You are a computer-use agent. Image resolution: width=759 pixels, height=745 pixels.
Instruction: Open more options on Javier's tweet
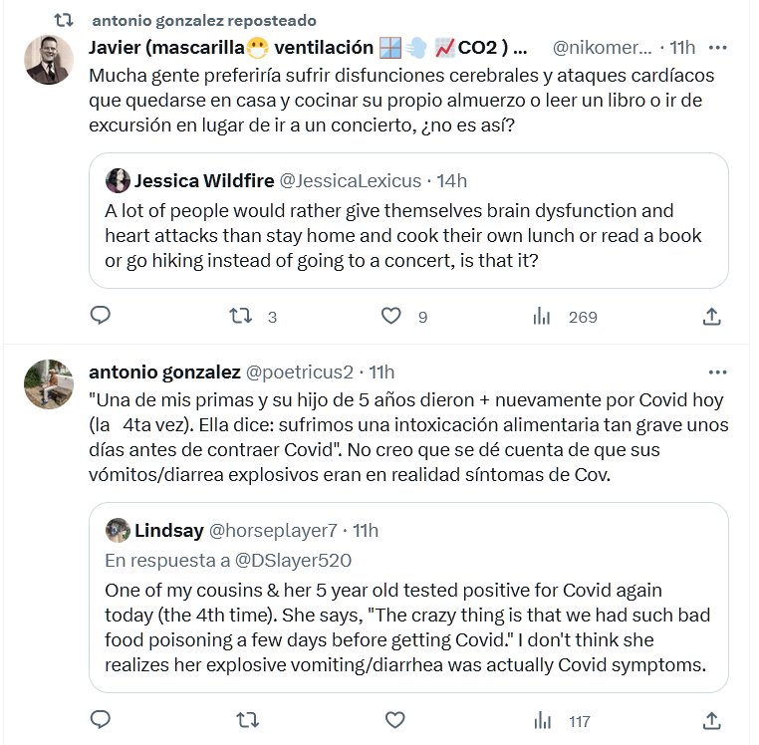point(717,47)
